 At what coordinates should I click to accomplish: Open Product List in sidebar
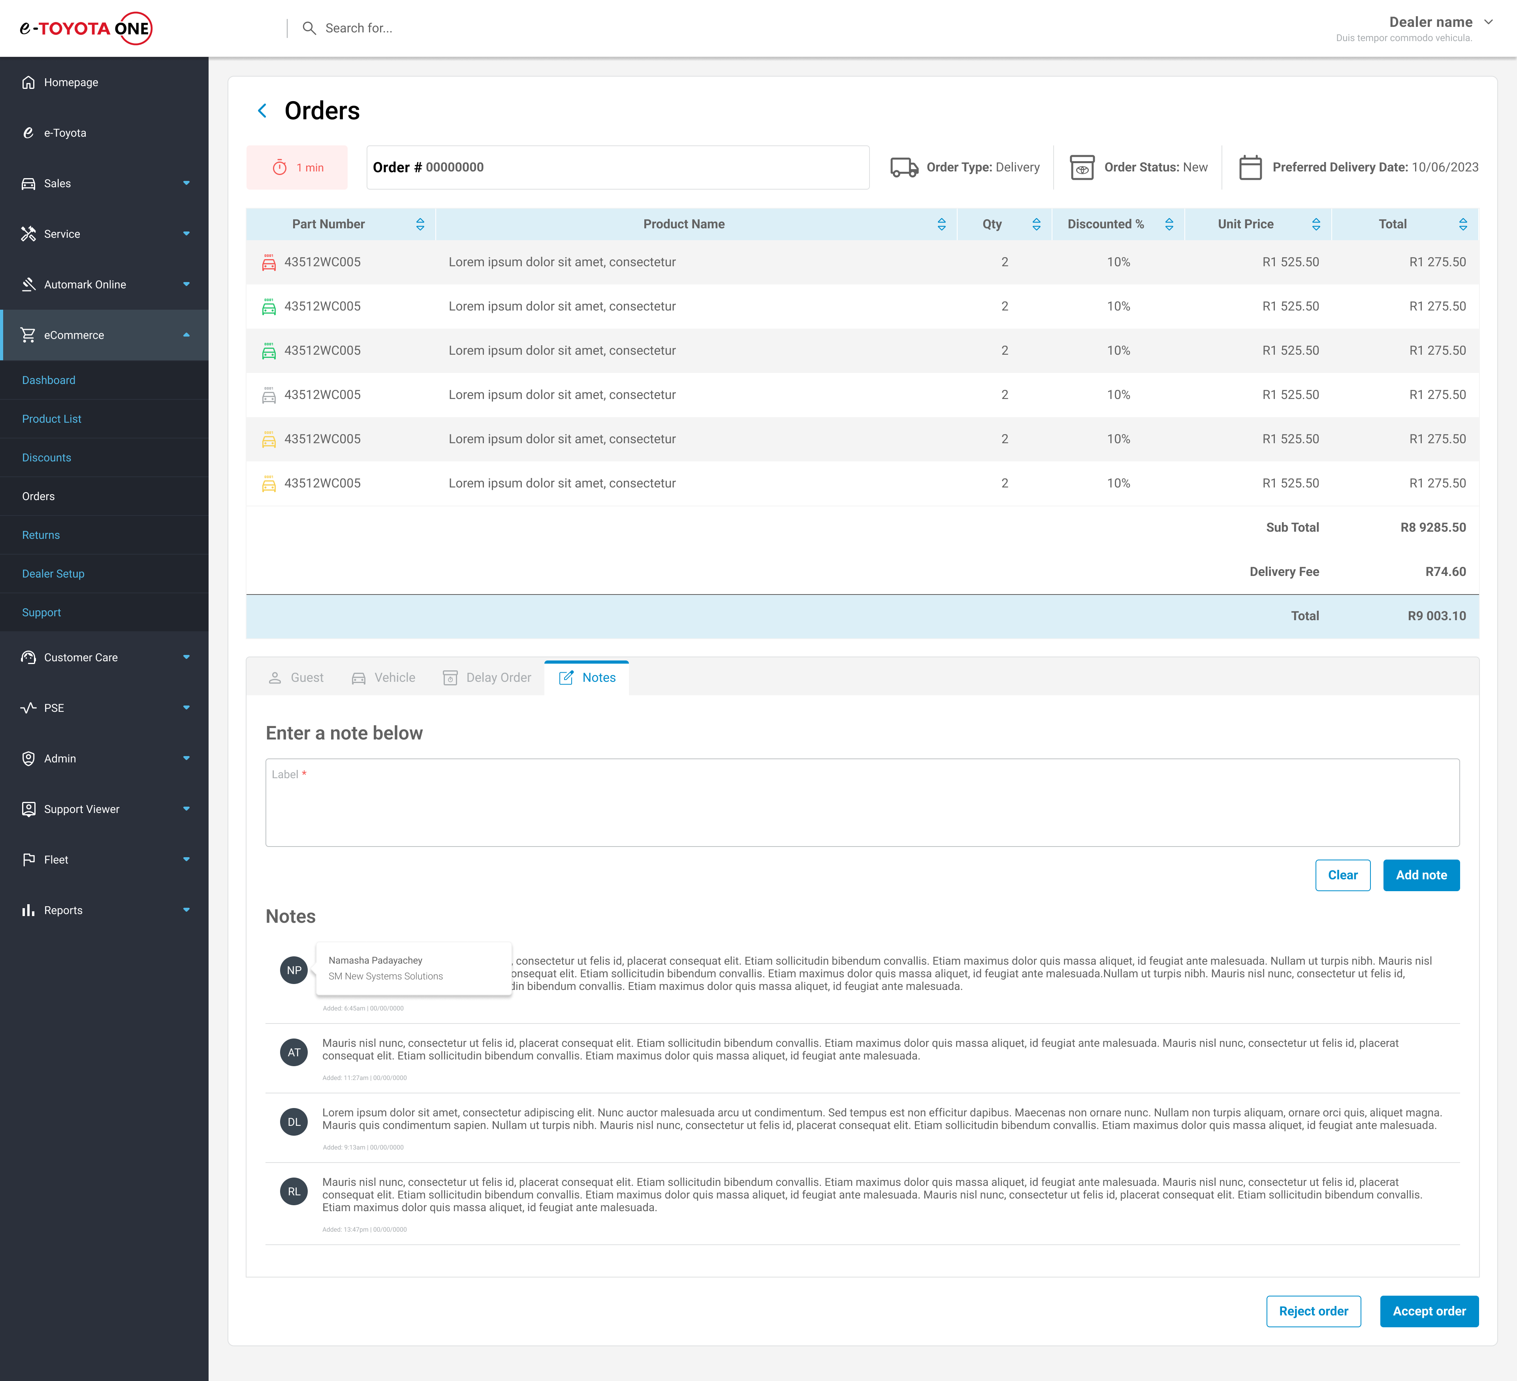tap(52, 418)
